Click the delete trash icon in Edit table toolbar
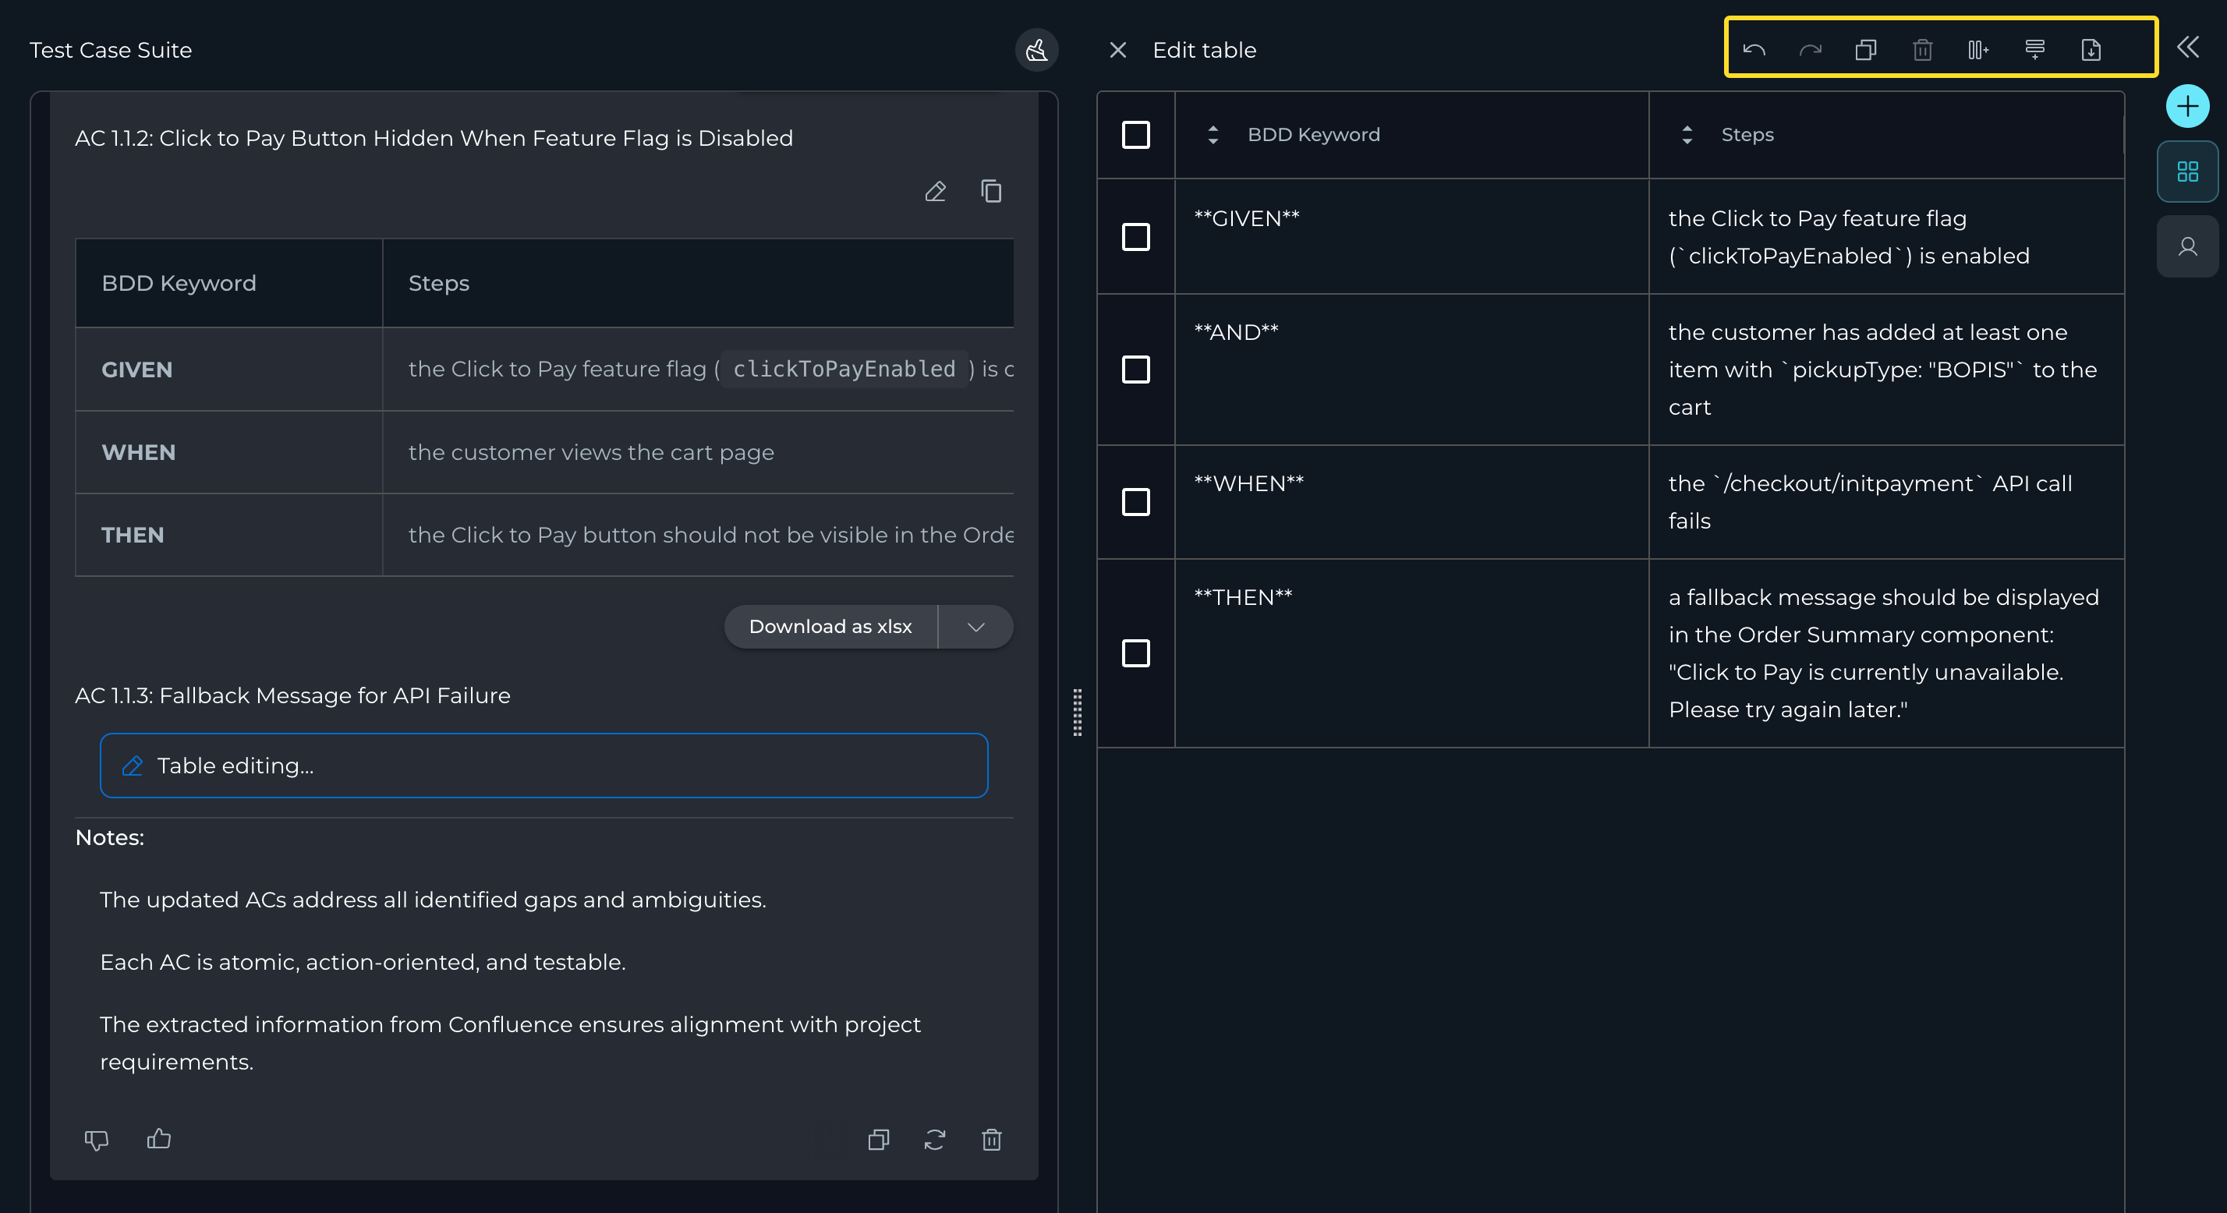 coord(1922,50)
